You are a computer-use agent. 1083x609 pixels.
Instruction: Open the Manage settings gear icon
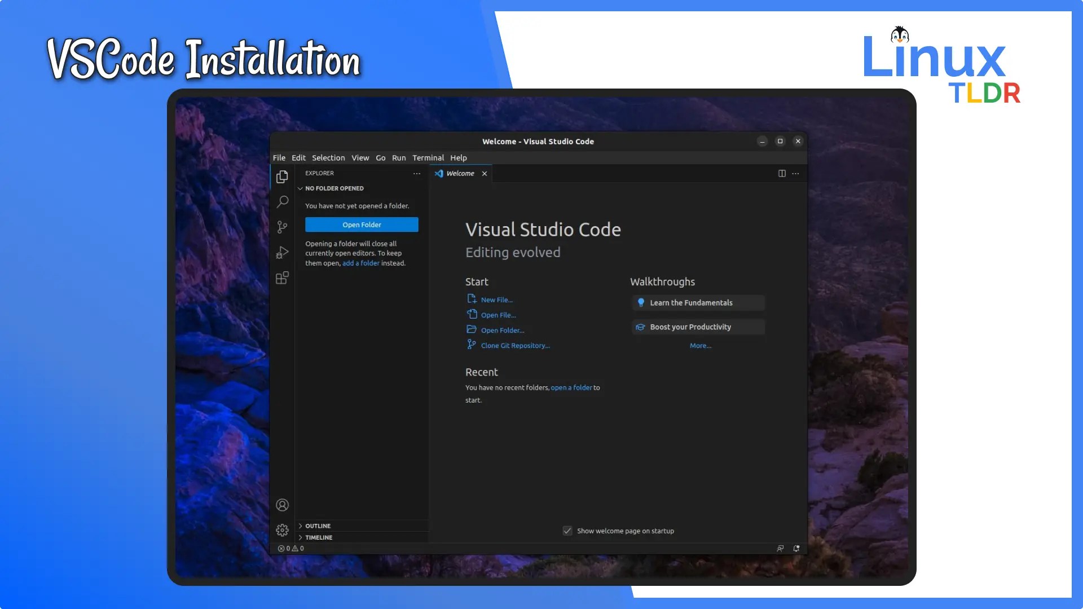[x=282, y=529]
